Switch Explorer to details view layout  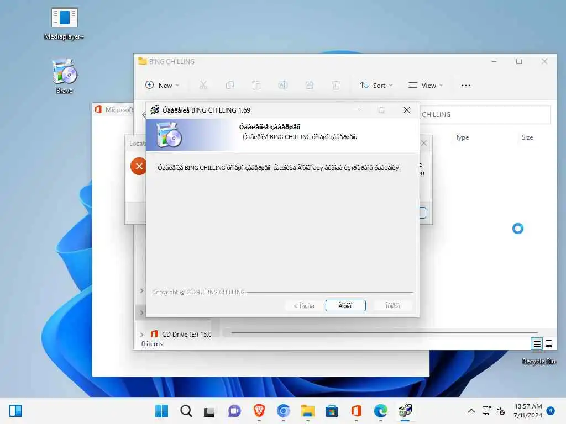click(537, 343)
